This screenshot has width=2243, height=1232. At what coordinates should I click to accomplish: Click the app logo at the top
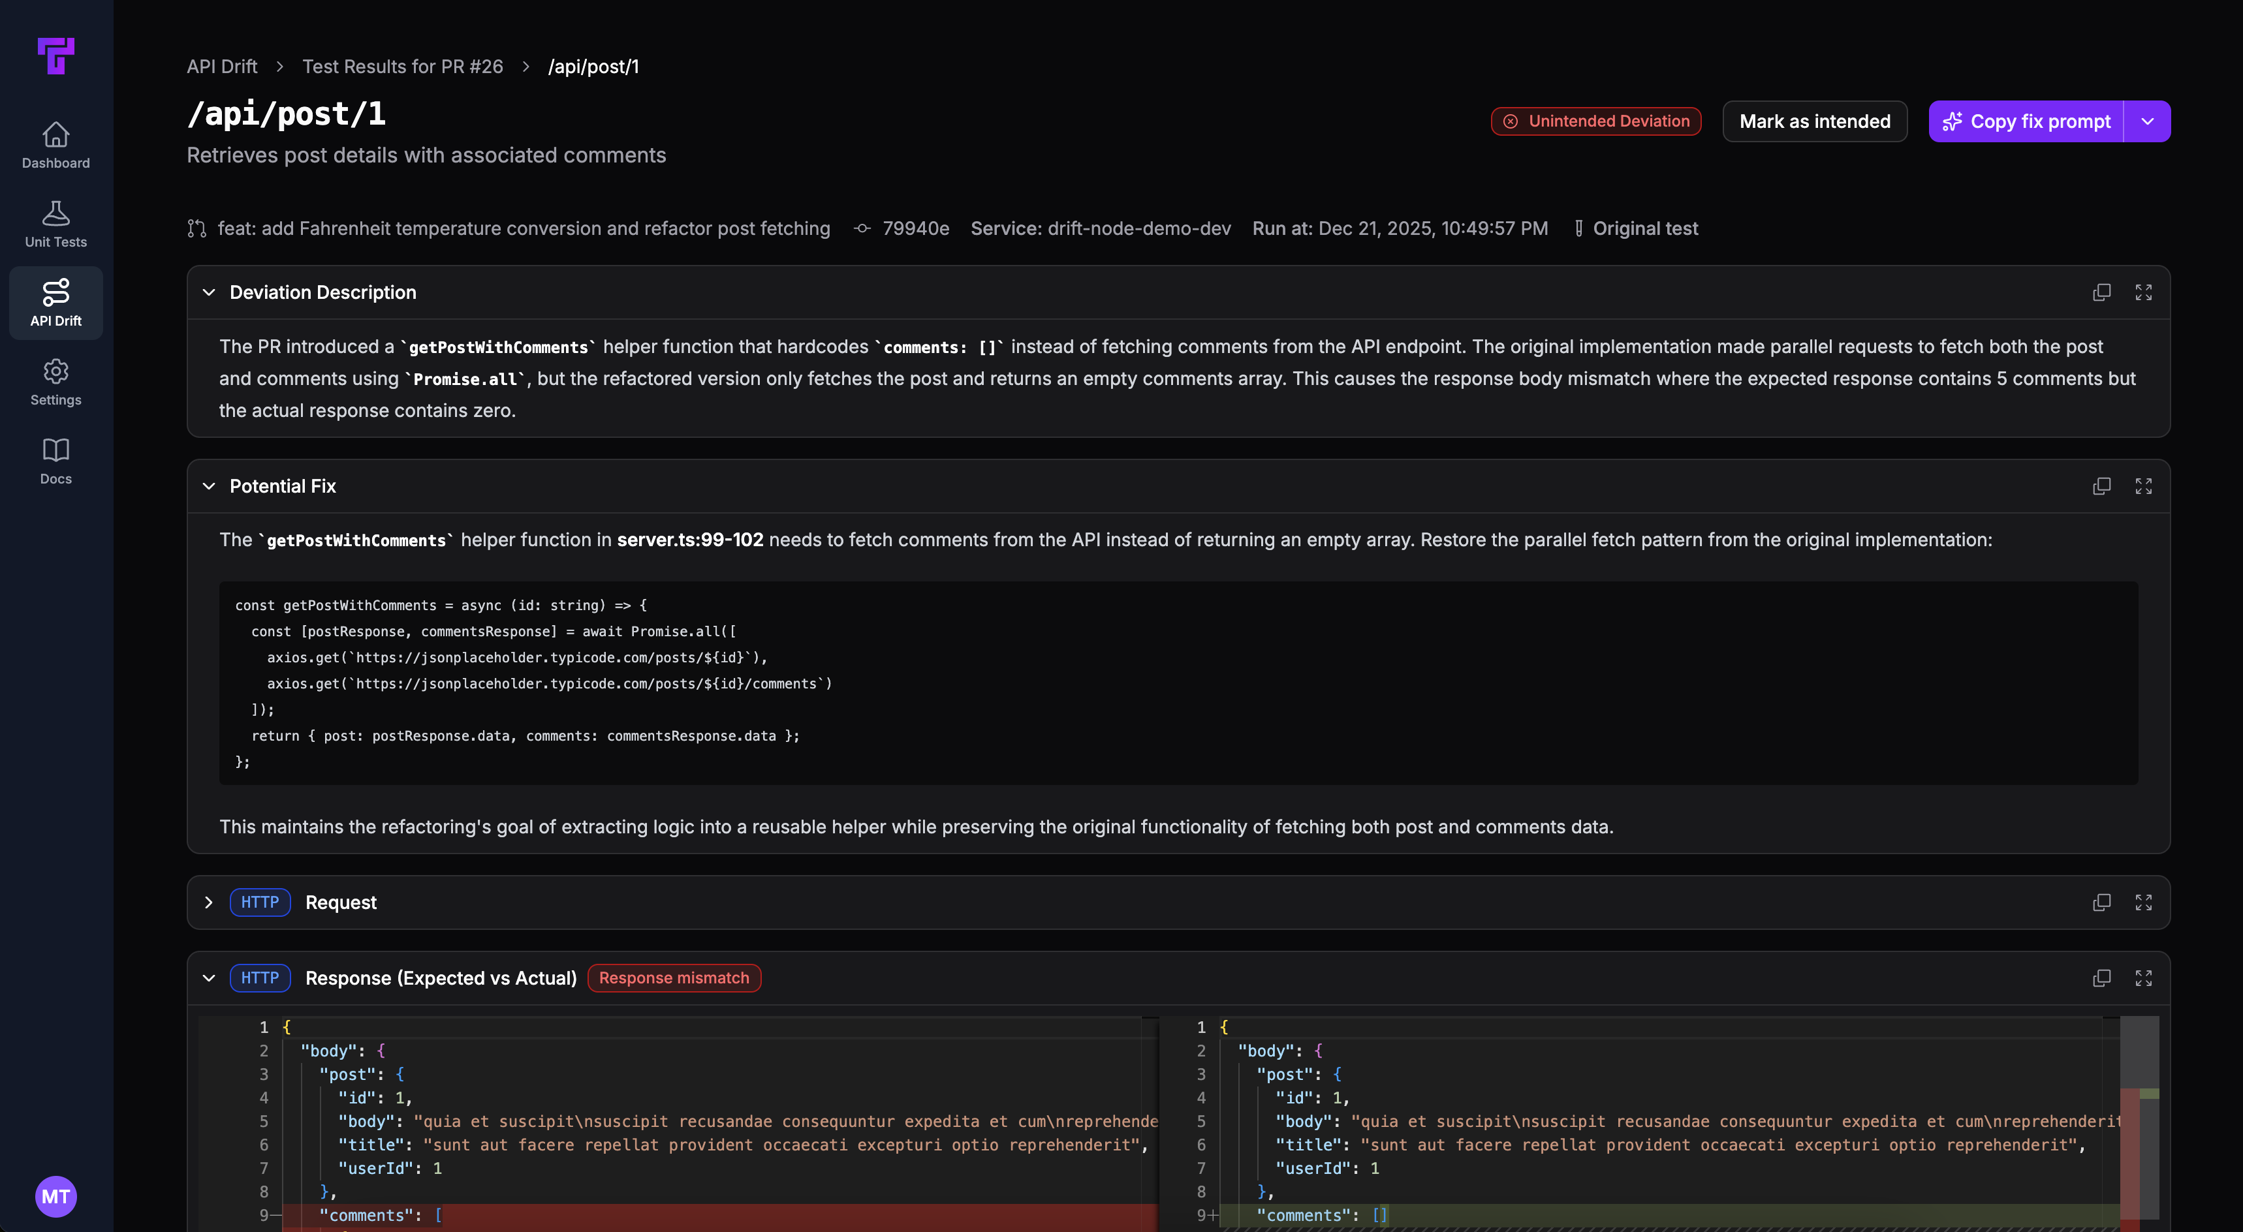(x=55, y=55)
